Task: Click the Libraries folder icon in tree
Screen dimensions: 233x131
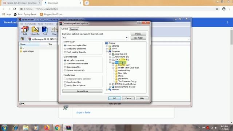Action: pyautogui.click(x=110, y=46)
